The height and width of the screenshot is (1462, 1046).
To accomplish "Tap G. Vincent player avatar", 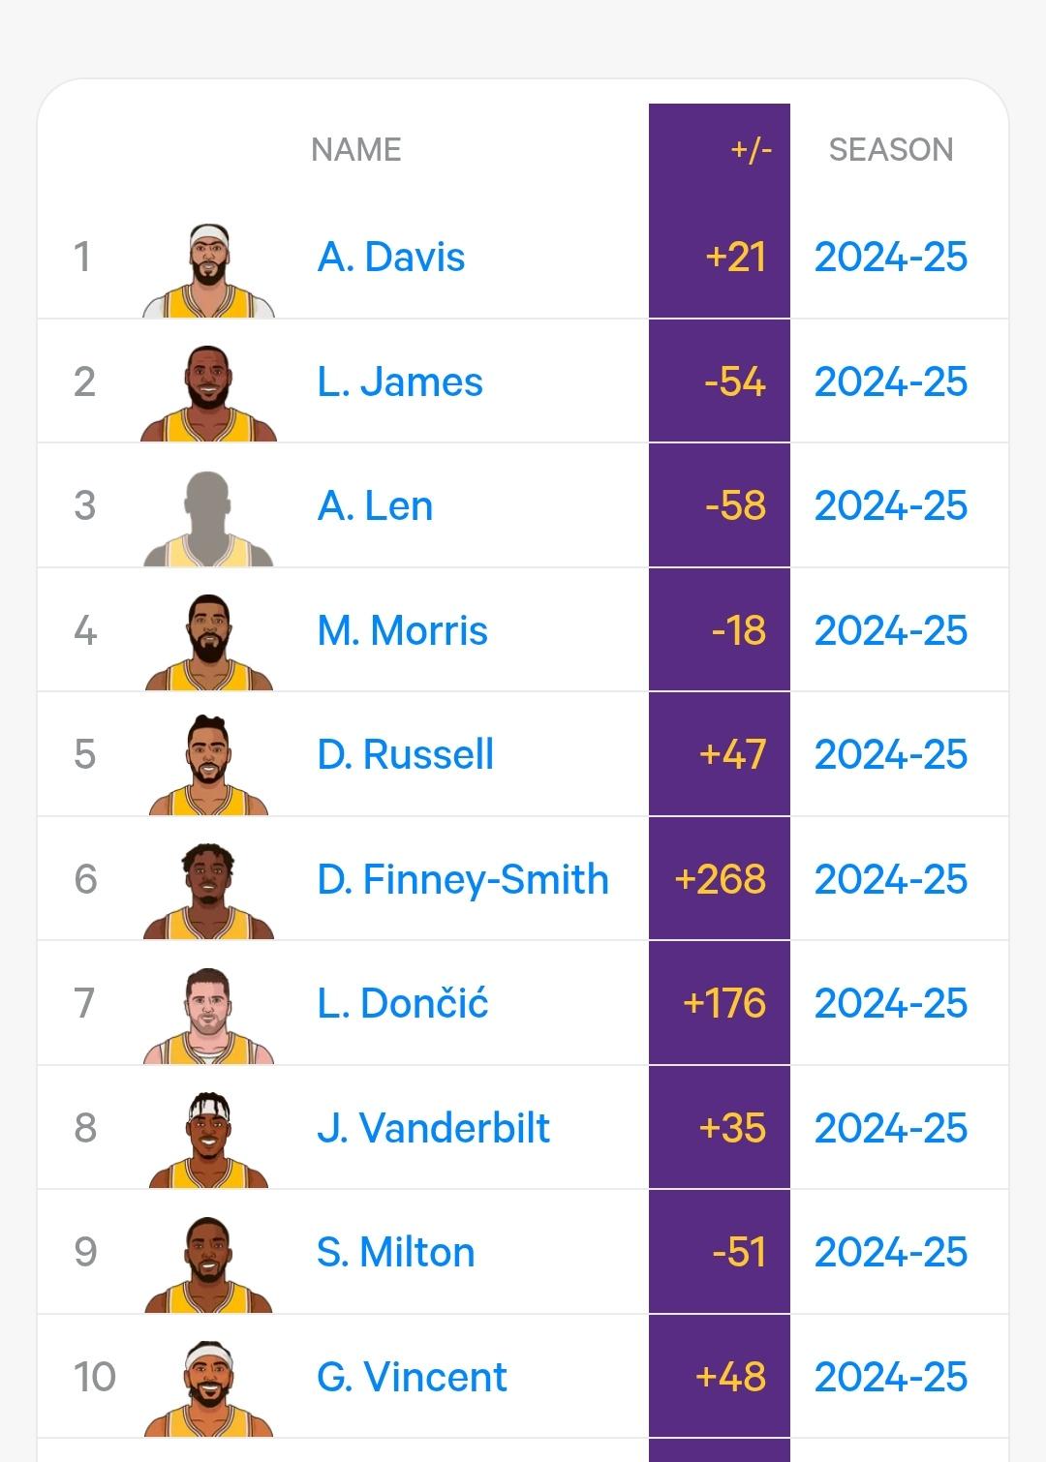I will 208,1388.
